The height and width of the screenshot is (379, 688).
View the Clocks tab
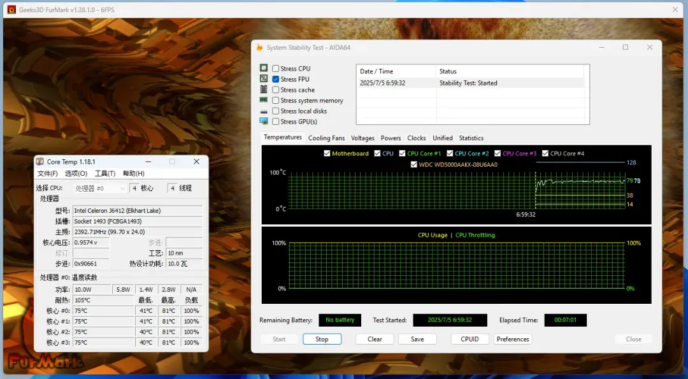click(417, 138)
